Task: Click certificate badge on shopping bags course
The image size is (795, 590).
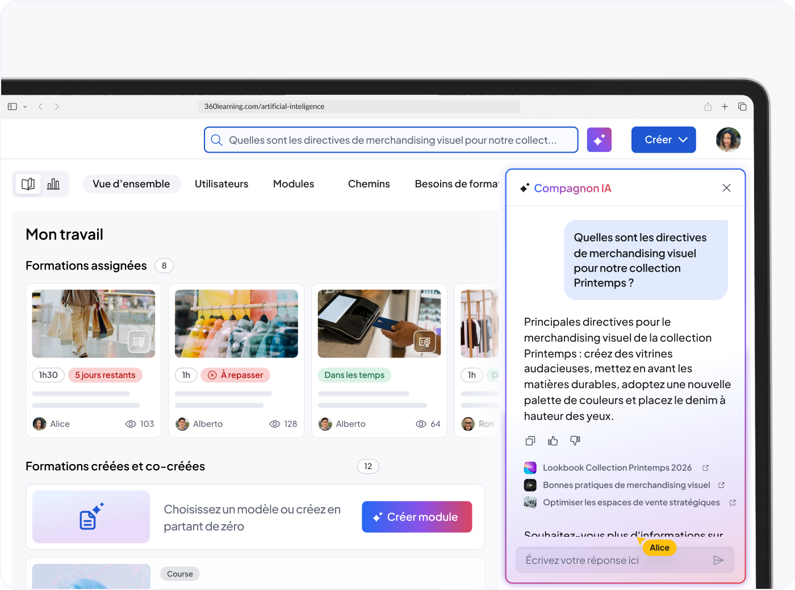Action: point(139,342)
